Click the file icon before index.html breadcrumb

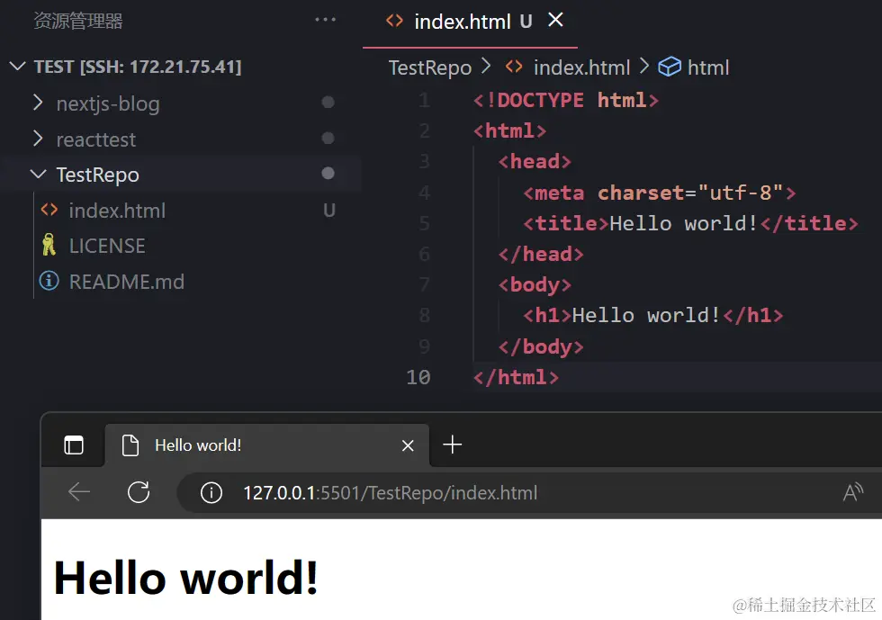[x=514, y=67]
